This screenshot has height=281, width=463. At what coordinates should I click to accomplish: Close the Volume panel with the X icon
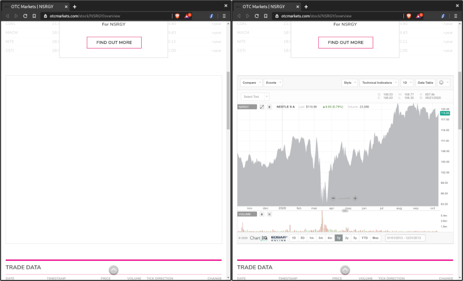[269, 215]
